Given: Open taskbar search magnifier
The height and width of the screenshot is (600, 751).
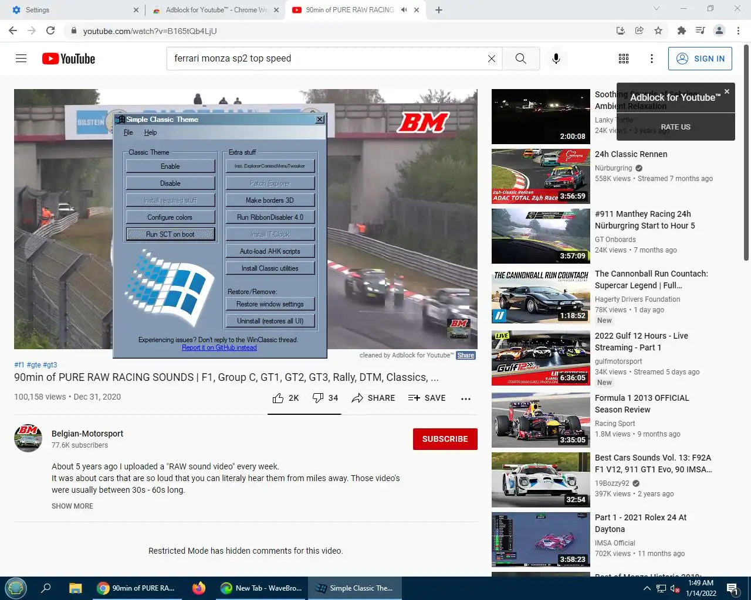Looking at the screenshot, I should (x=46, y=588).
